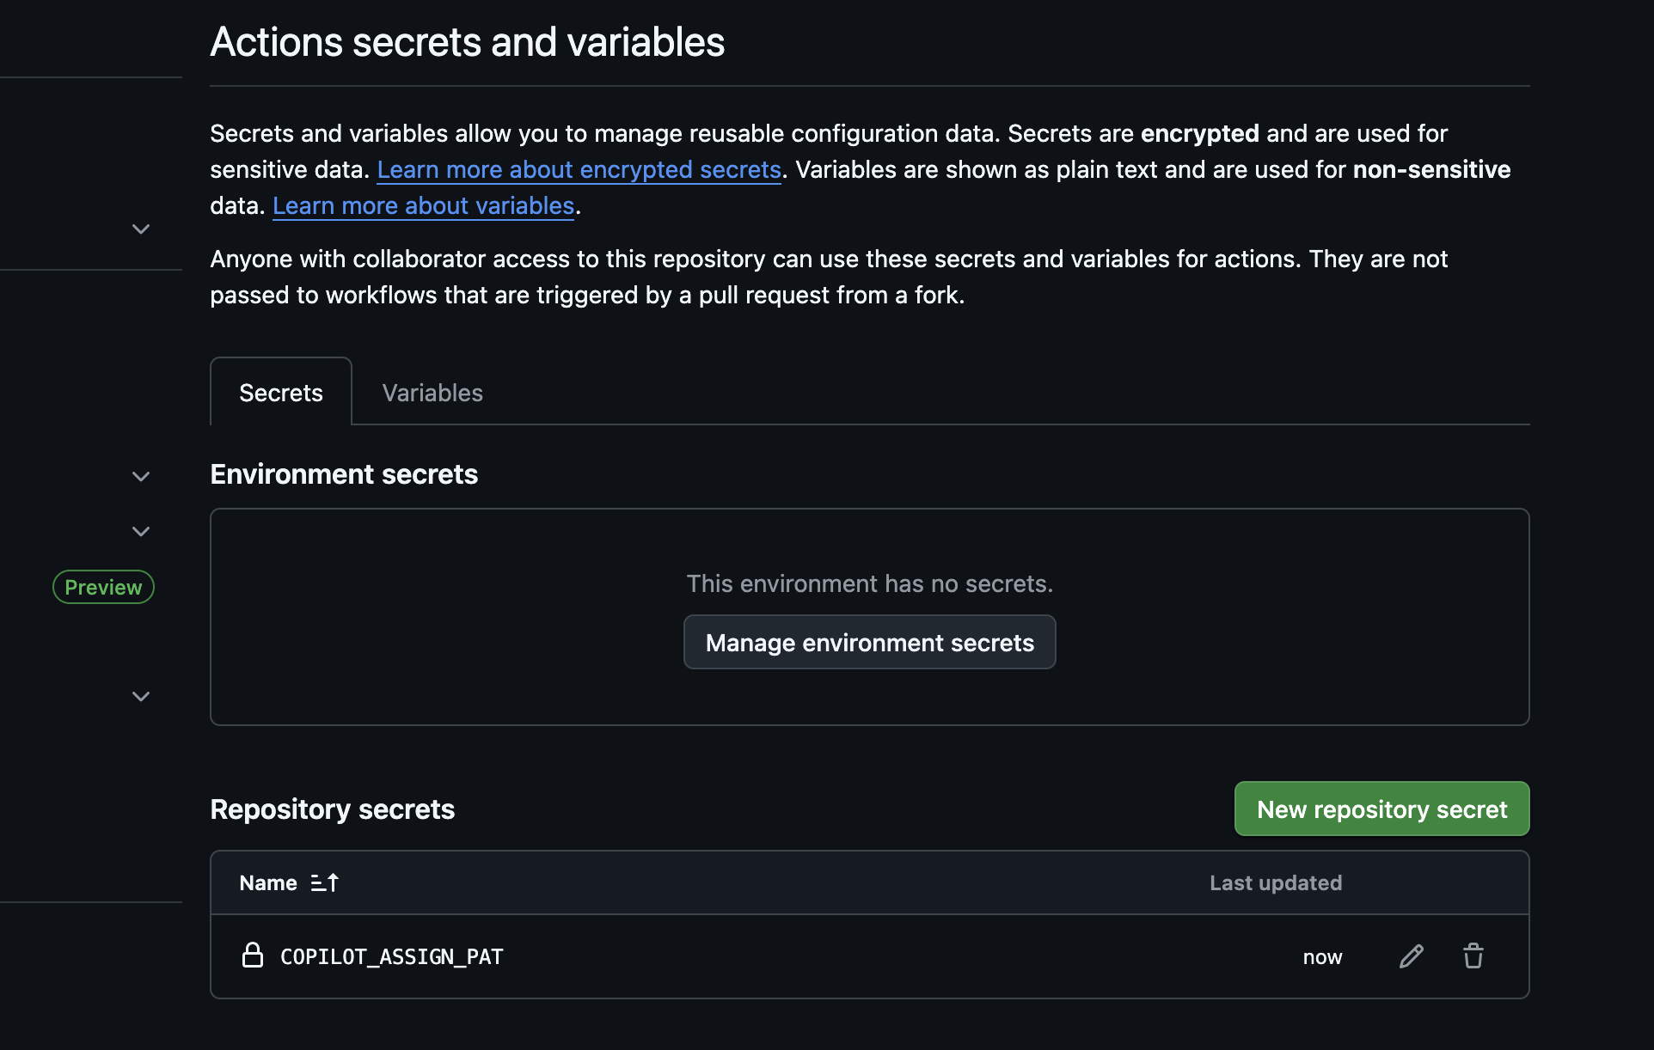Click Manage environment secrets
The height and width of the screenshot is (1050, 1654).
(868, 642)
